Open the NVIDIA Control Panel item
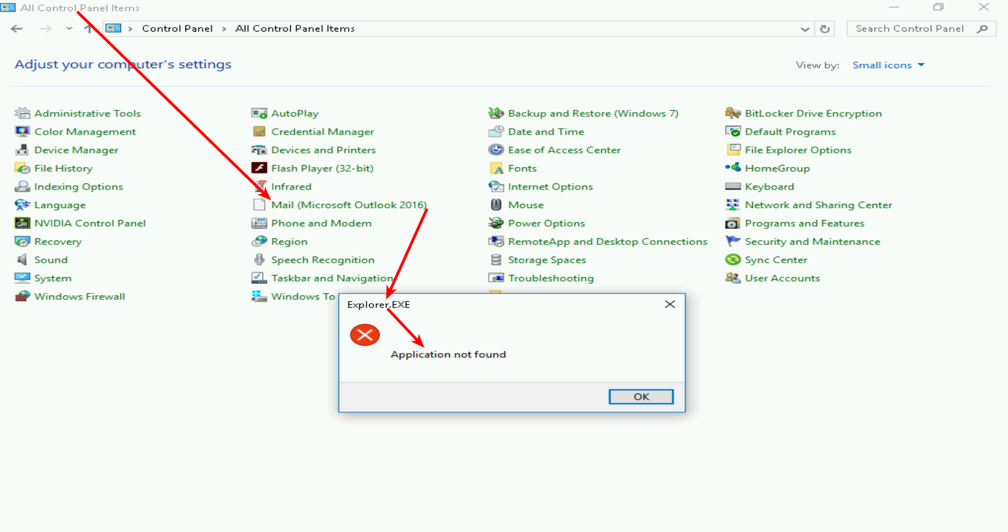This screenshot has height=532, width=1008. [x=90, y=223]
